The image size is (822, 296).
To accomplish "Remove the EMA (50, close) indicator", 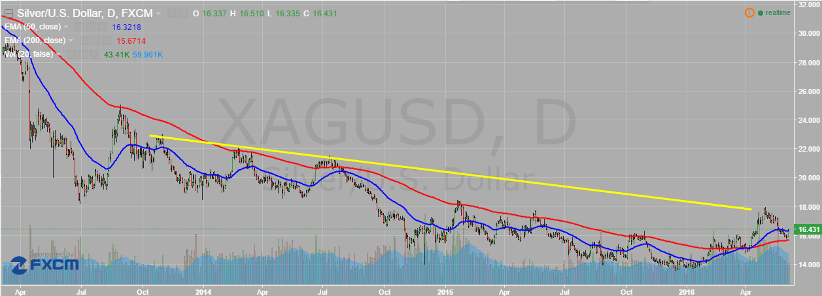I will [101, 27].
